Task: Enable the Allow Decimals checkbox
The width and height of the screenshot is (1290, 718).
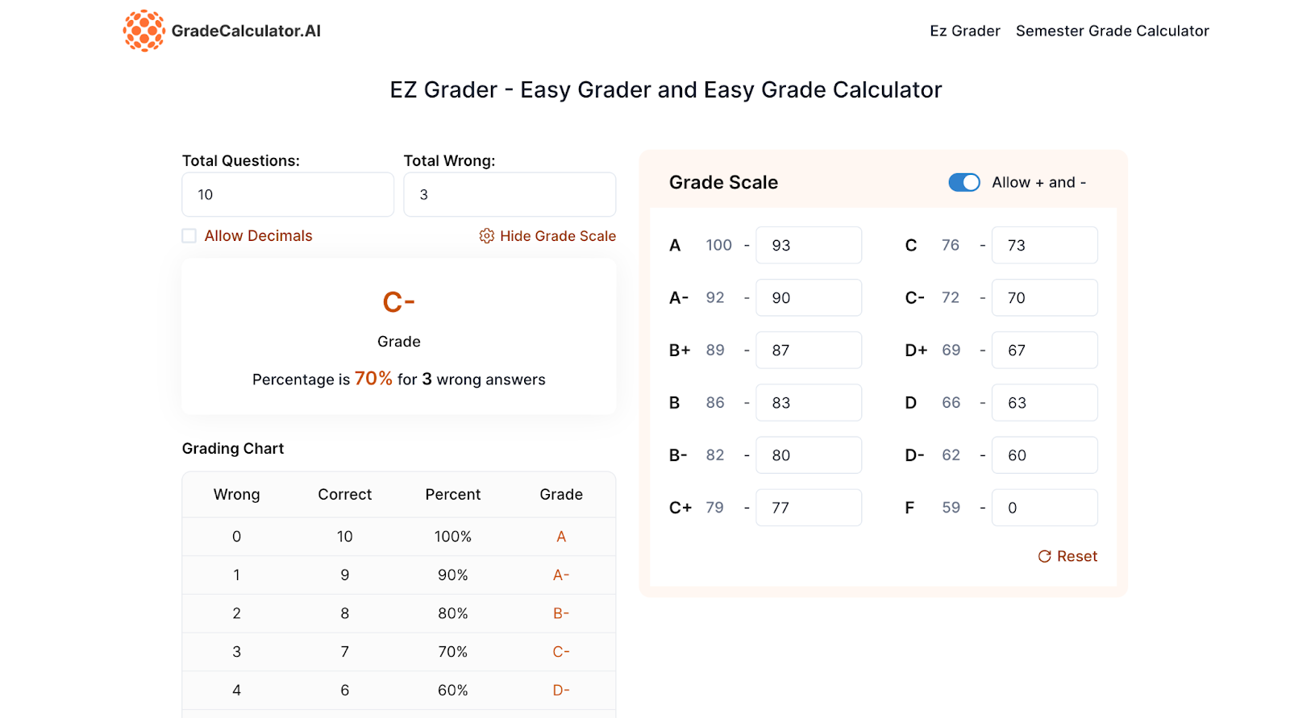Action: click(x=189, y=236)
